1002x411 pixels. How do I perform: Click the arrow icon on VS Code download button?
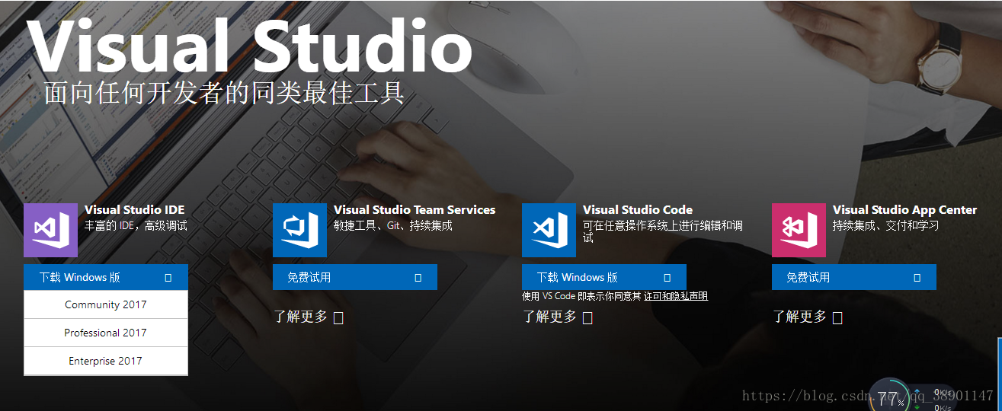pyautogui.click(x=667, y=278)
